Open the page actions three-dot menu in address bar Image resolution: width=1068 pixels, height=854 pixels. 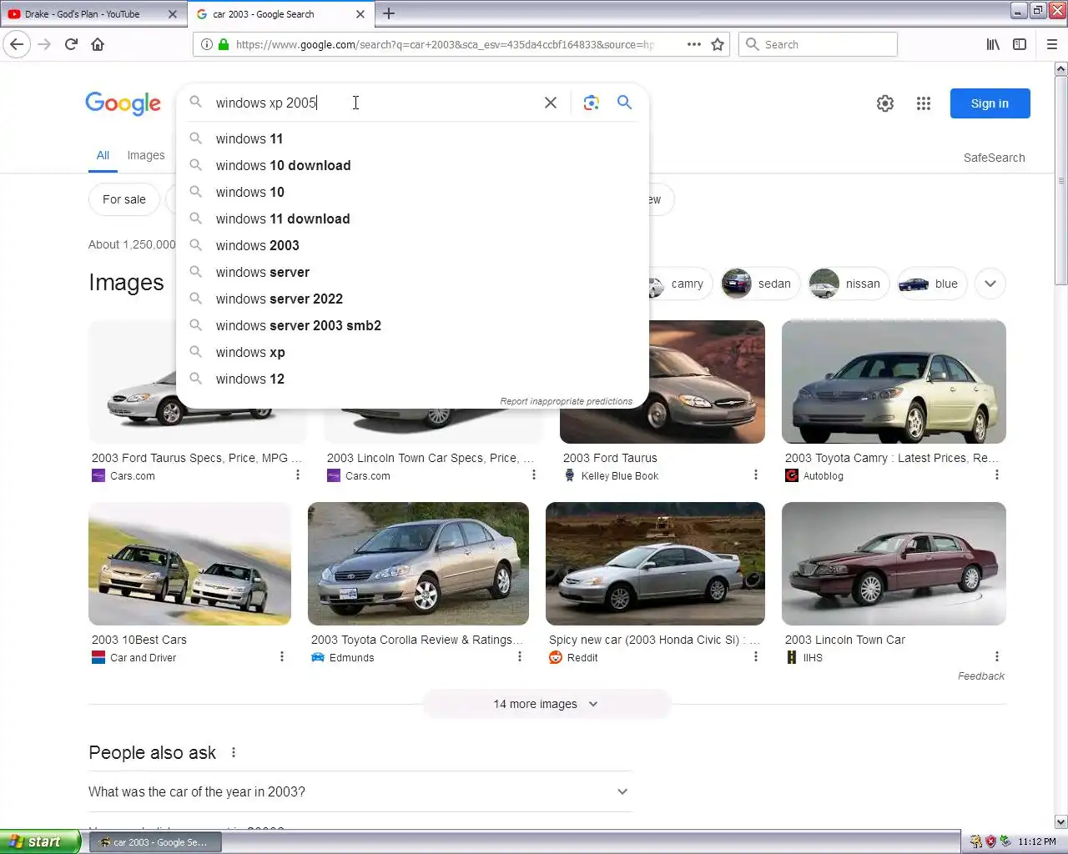(x=694, y=44)
